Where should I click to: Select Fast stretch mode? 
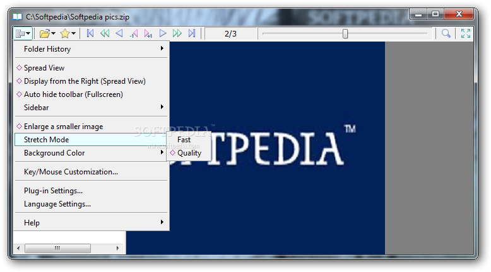pos(189,140)
